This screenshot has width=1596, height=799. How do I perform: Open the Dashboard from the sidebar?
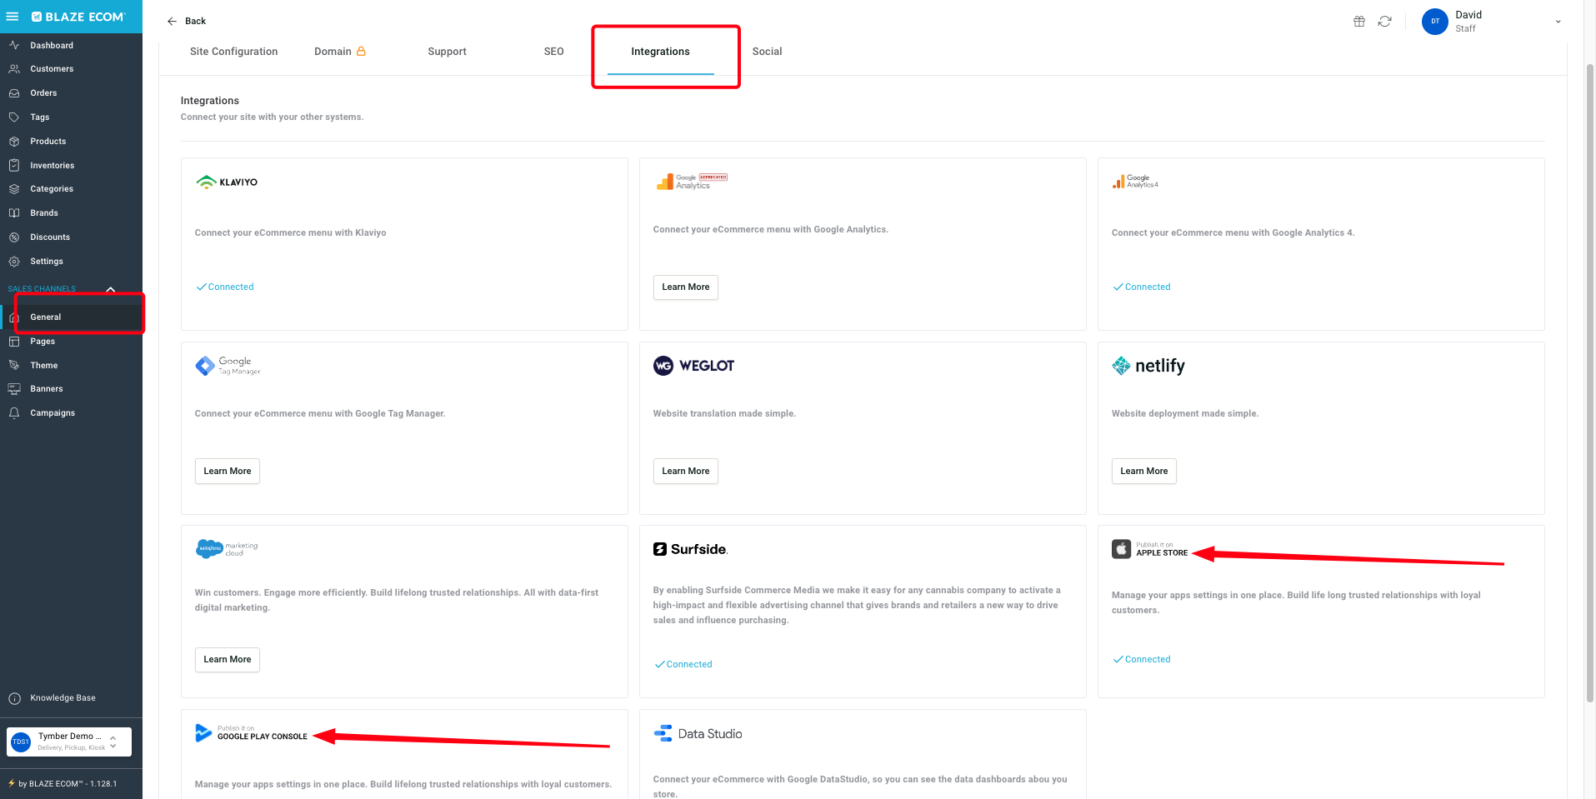(50, 45)
